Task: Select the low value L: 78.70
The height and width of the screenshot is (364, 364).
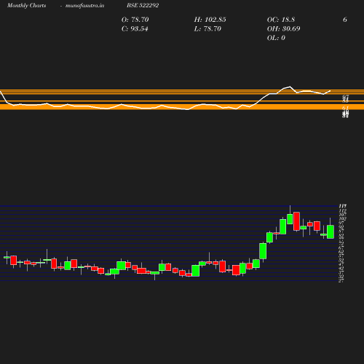Action: (x=207, y=28)
